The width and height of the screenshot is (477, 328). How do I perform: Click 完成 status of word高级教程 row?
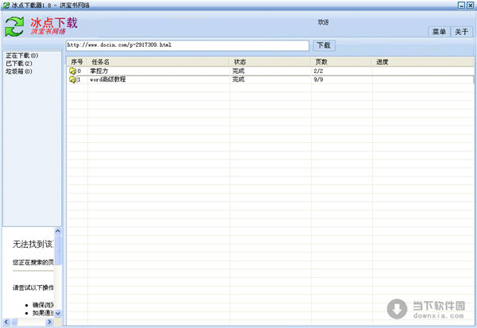click(238, 79)
